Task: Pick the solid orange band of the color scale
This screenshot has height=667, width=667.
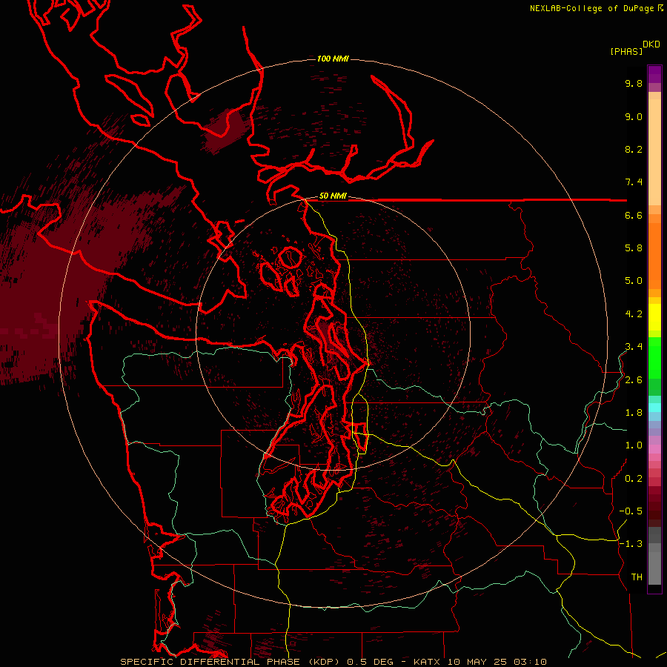Action: click(x=654, y=256)
